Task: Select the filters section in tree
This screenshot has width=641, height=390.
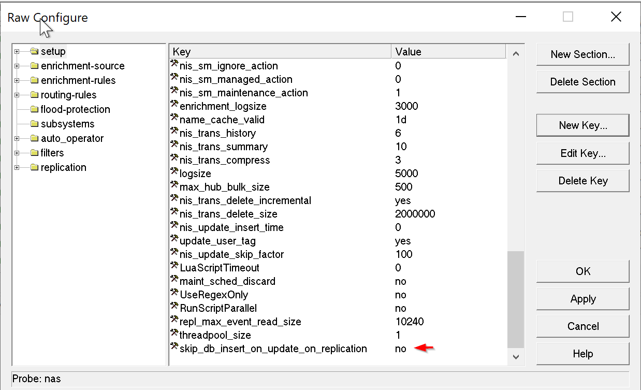Action: click(52, 153)
